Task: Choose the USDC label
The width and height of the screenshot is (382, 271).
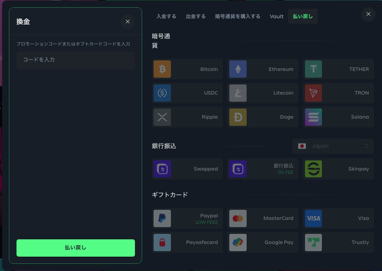Action: click(211, 93)
